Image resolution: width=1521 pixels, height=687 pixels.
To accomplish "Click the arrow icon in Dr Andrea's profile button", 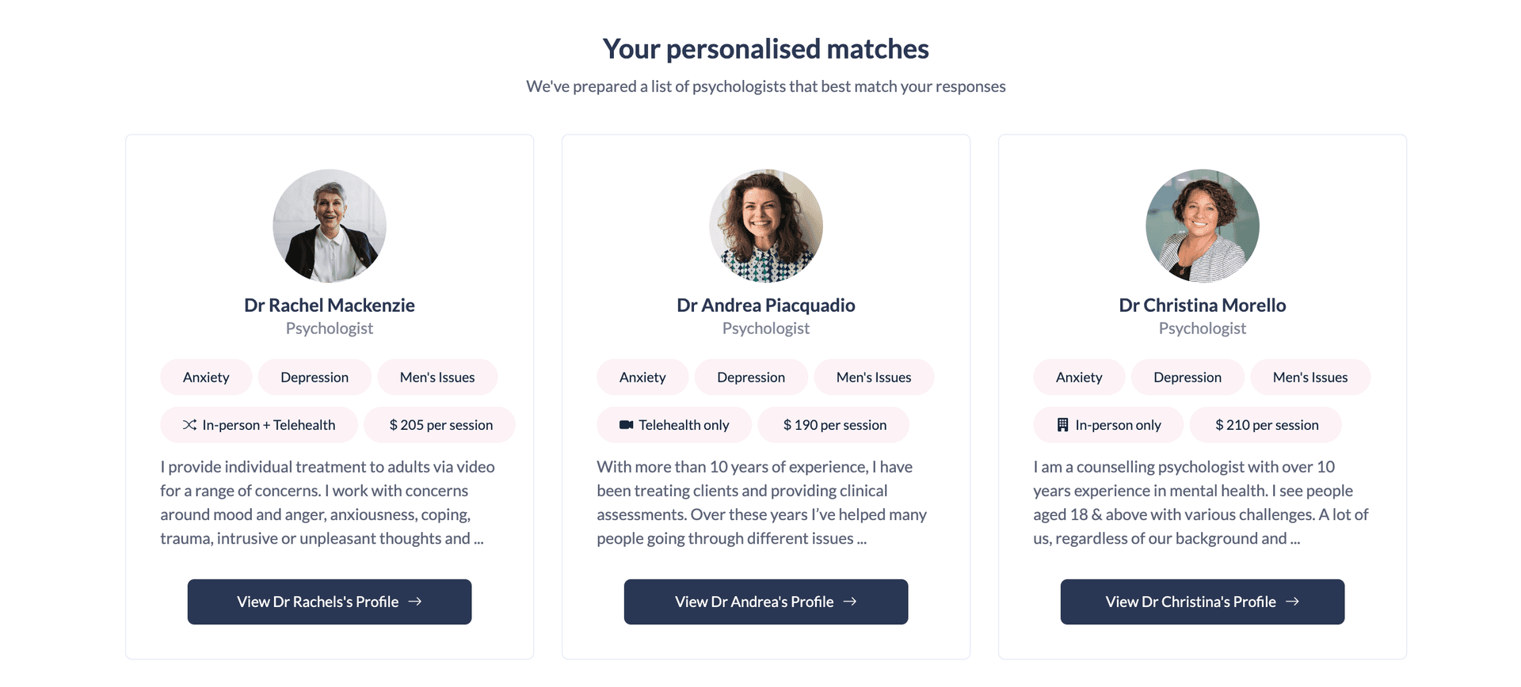I will pyautogui.click(x=851, y=602).
